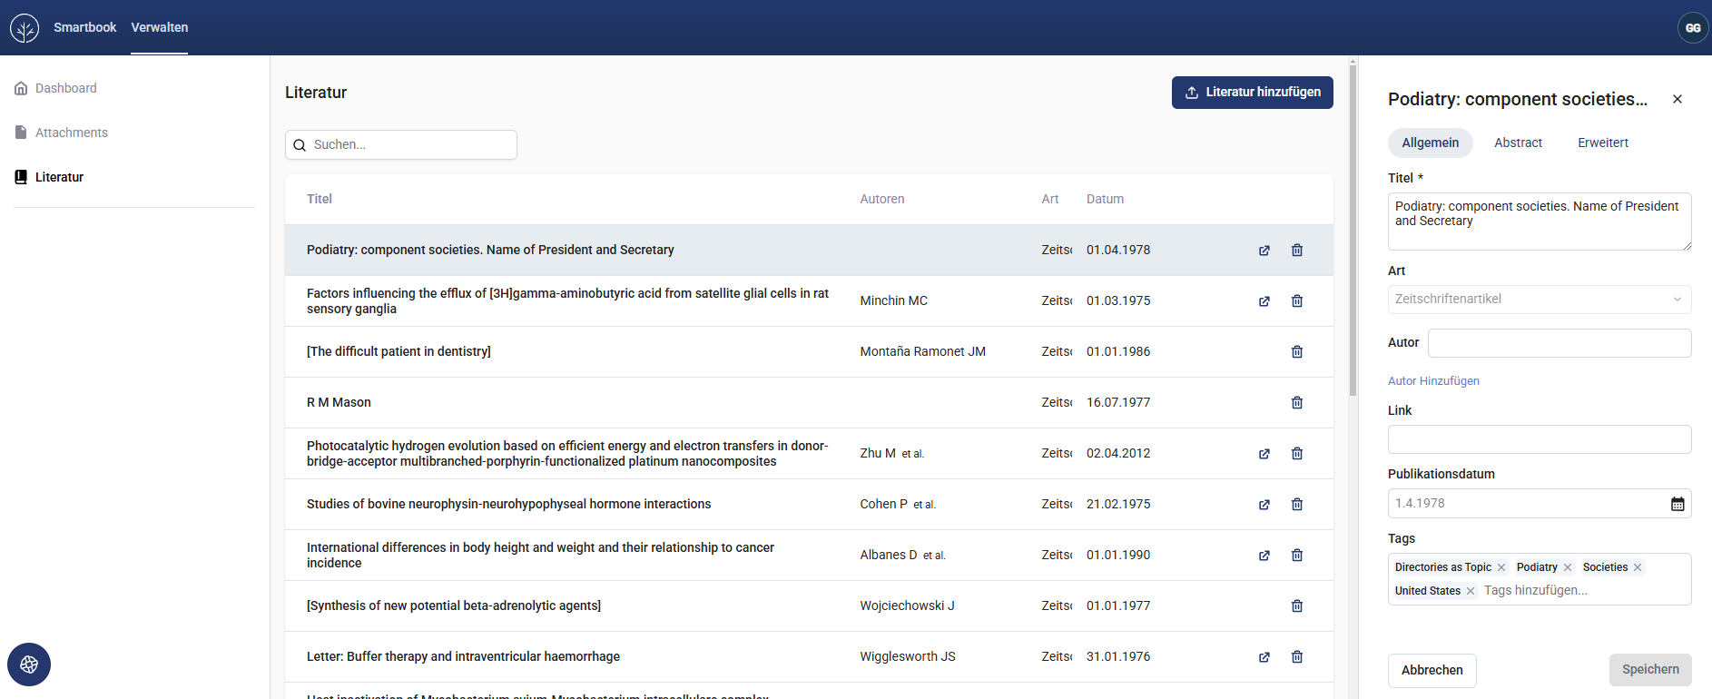
Task: Open external link for Podiatry article
Action: click(1264, 251)
